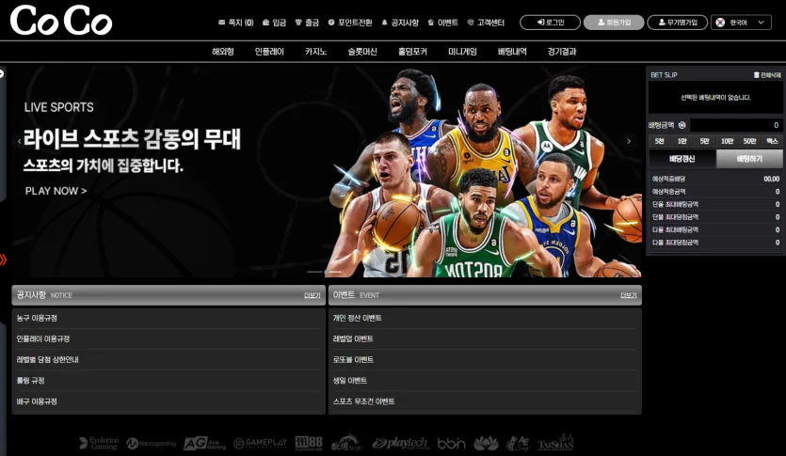The image size is (786, 456).
Task: Select the 미니게임 menu item
Action: coord(462,52)
